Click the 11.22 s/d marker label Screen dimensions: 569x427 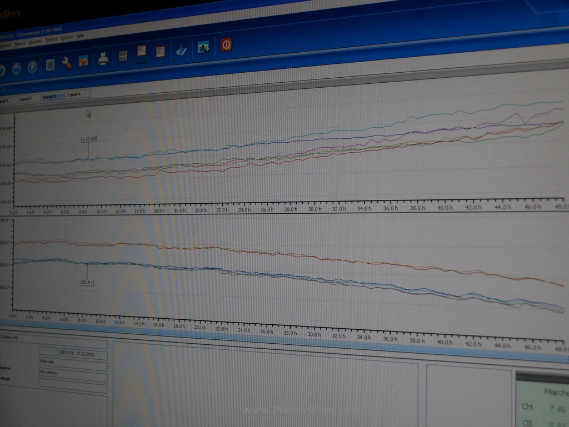[88, 139]
